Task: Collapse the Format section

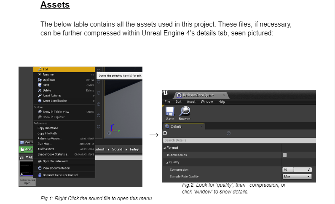Action: [165, 148]
